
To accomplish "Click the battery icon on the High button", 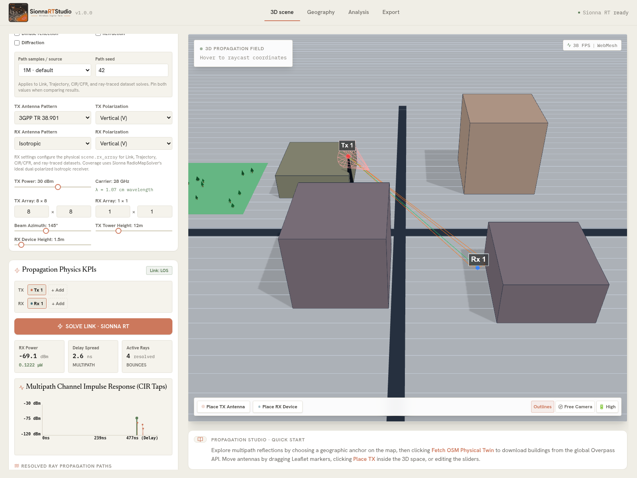I will tap(602, 407).
